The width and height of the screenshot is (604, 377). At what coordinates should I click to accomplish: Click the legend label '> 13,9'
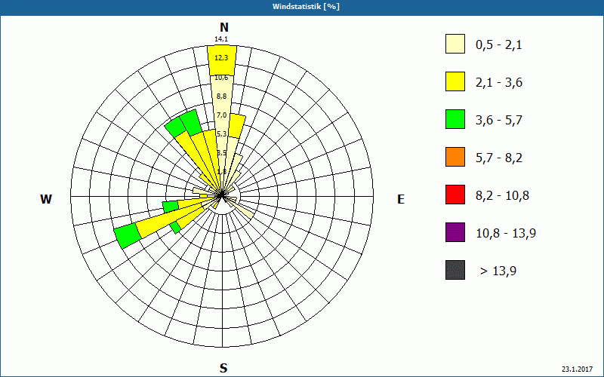click(498, 271)
